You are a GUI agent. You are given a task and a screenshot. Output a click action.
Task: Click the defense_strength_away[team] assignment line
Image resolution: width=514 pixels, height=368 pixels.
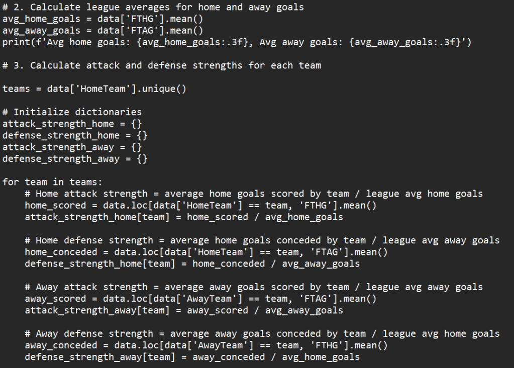(x=192, y=357)
